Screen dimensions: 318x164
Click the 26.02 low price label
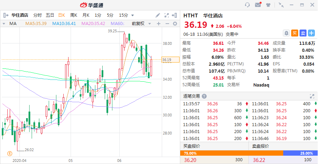tap(29, 150)
